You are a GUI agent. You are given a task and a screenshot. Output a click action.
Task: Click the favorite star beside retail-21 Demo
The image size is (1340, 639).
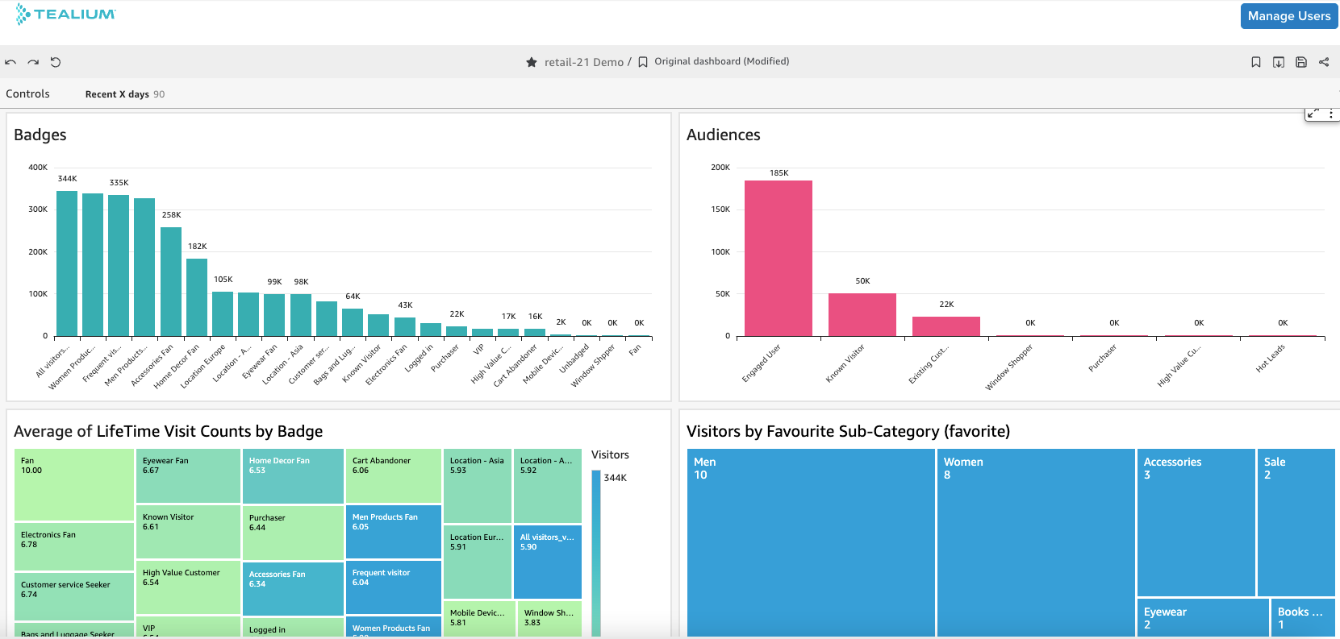click(x=532, y=62)
